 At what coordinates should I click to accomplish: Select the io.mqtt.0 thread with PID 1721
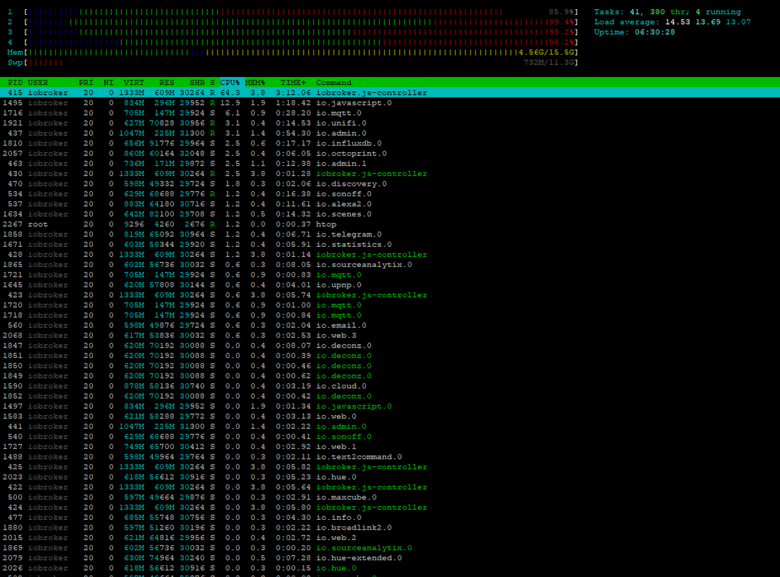[x=390, y=274]
